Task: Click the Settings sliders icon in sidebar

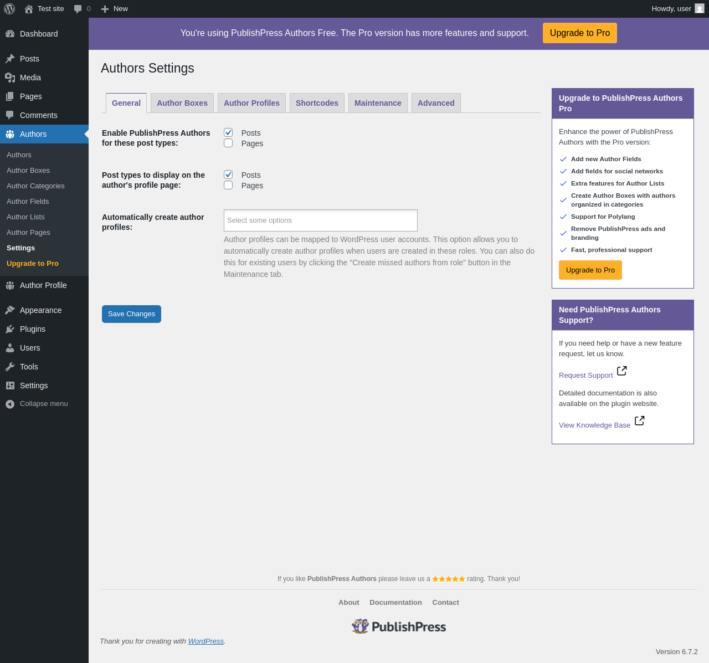Action: [x=10, y=386]
